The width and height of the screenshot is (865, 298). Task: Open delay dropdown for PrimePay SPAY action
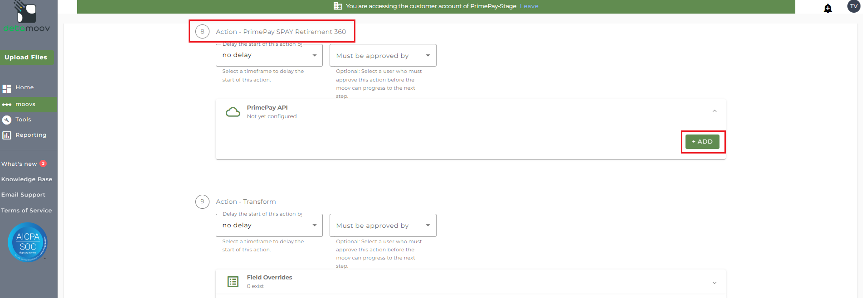point(269,55)
